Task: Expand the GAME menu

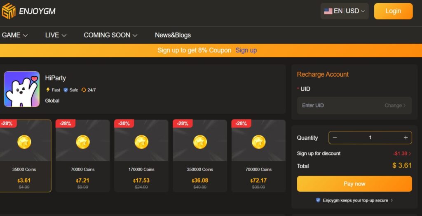Action: [15, 35]
